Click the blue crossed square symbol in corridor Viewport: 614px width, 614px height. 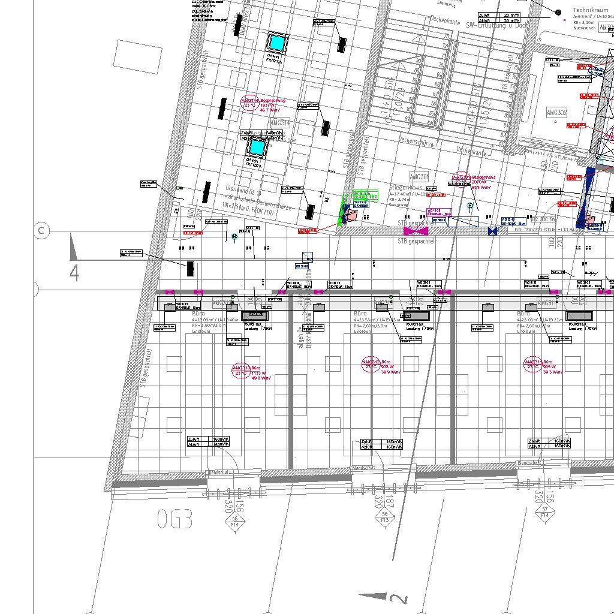pos(308,257)
